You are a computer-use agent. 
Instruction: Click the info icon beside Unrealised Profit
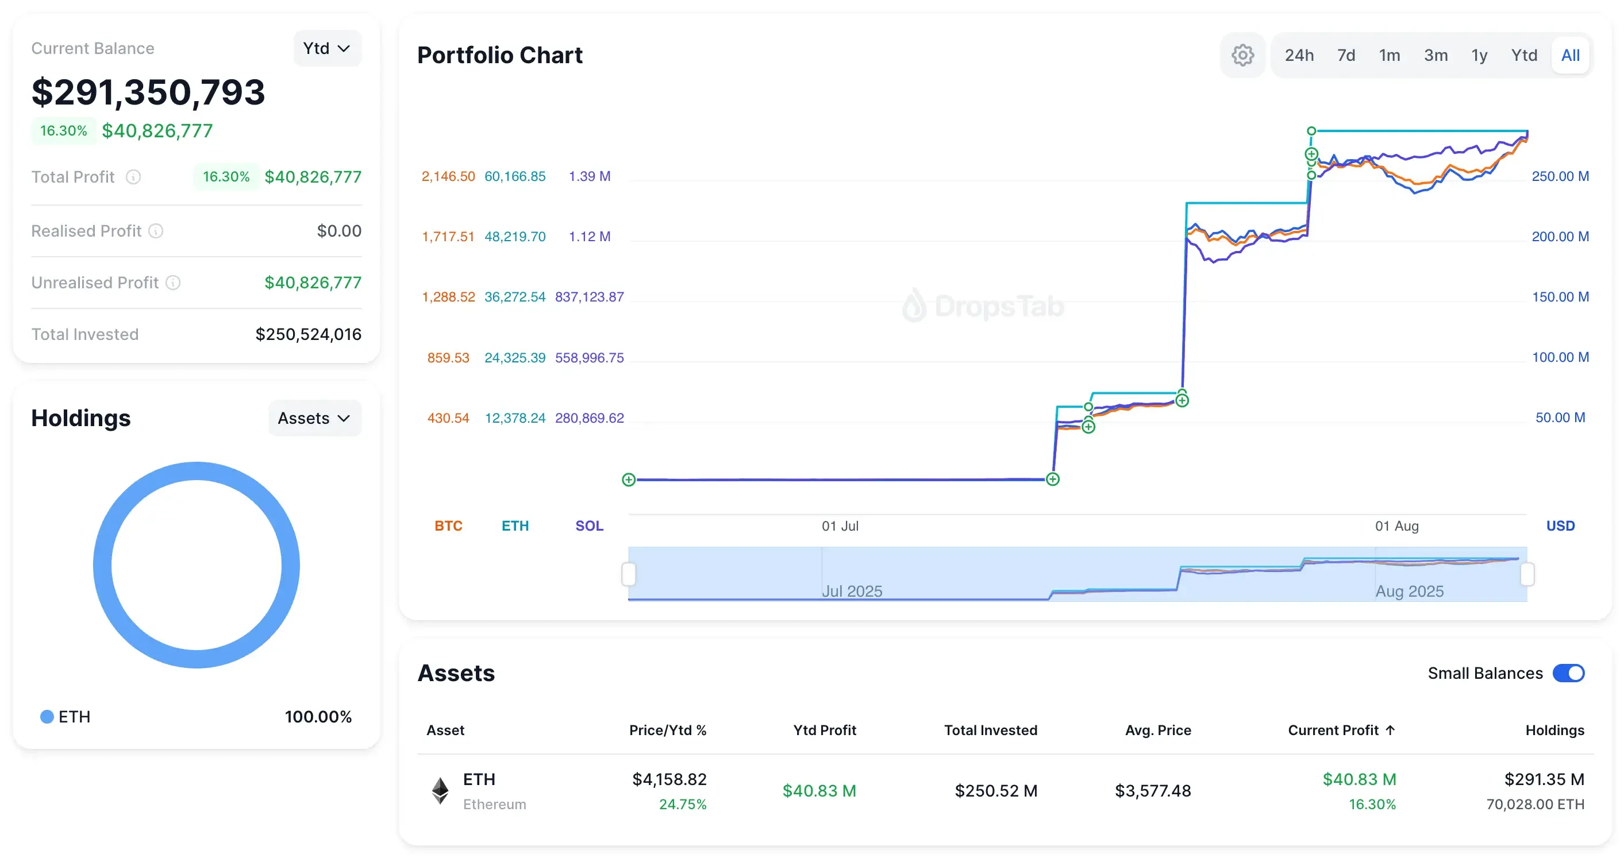click(174, 283)
